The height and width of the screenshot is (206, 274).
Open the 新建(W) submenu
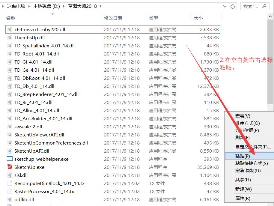[243, 189]
